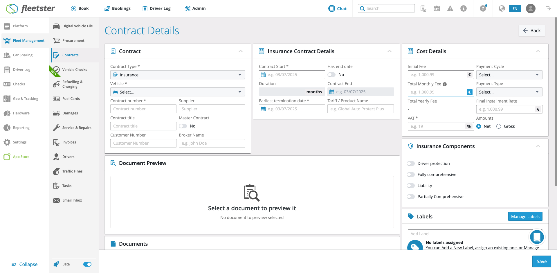Open the warning triangle alerts icon
The height and width of the screenshot is (273, 557).
click(x=450, y=8)
